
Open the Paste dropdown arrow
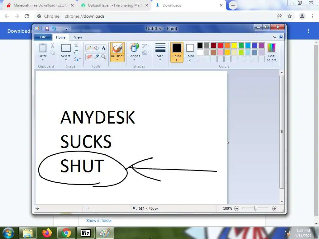(x=42, y=60)
